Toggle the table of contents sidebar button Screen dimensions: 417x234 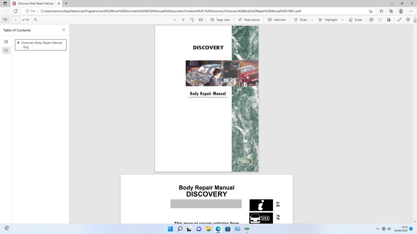[5, 20]
